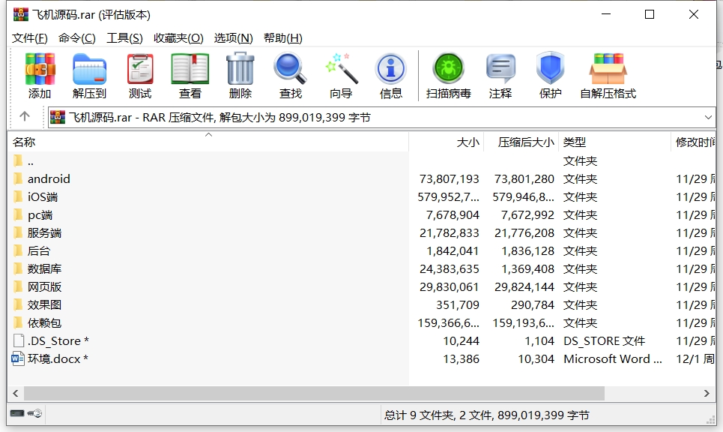The image size is (723, 432).
Task: Click the 解压到 (Extract To) icon
Action: [89, 76]
